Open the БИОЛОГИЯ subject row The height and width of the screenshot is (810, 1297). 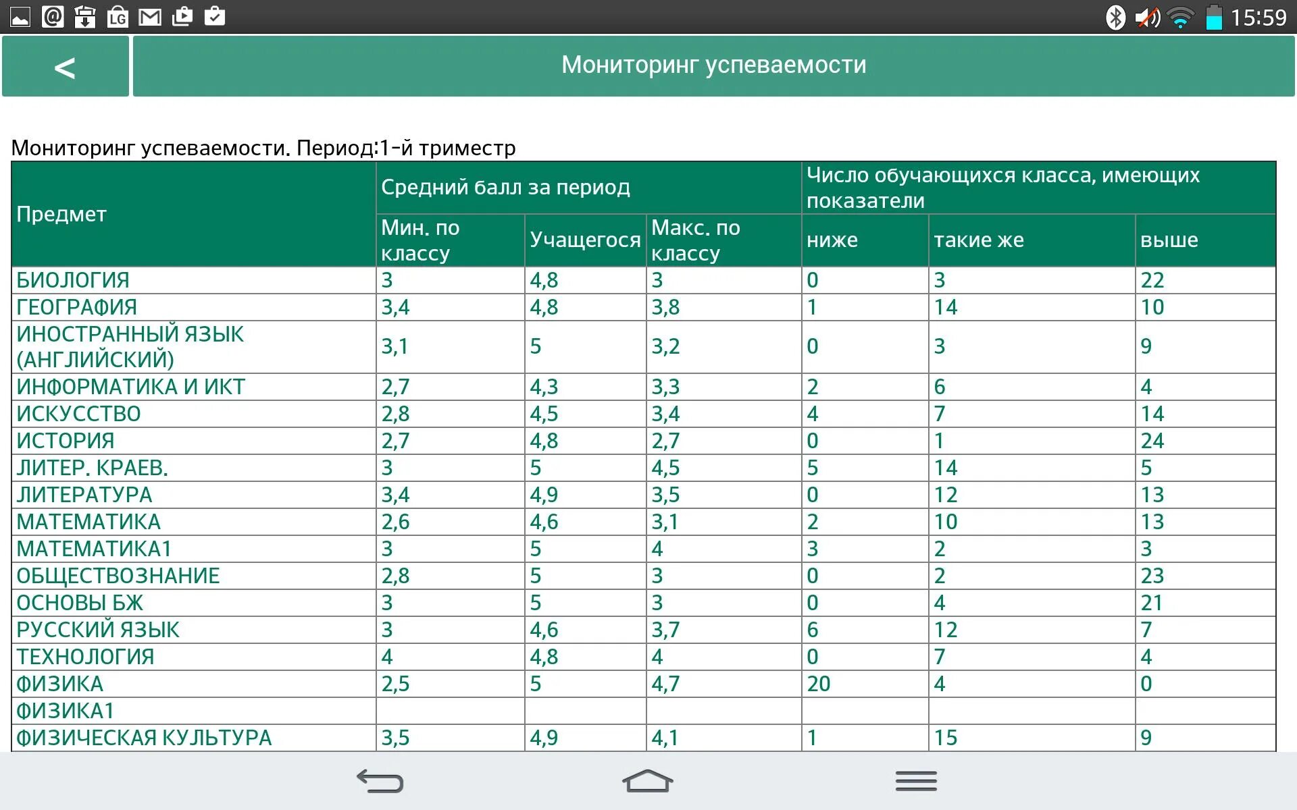coord(73,280)
